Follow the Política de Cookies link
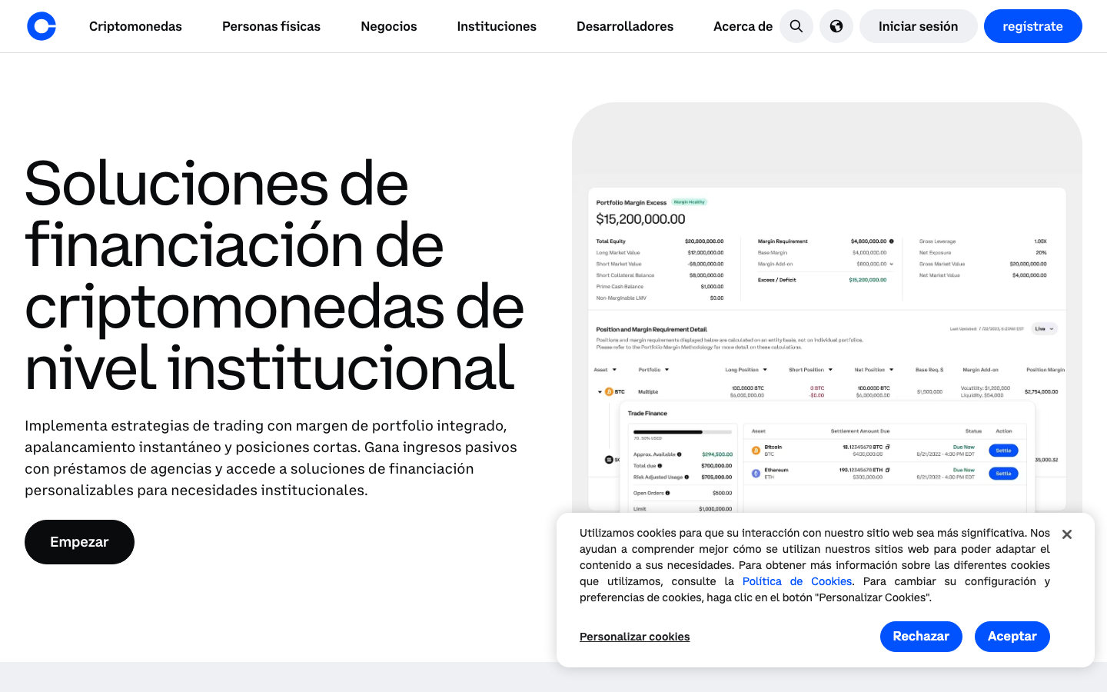 pyautogui.click(x=796, y=581)
